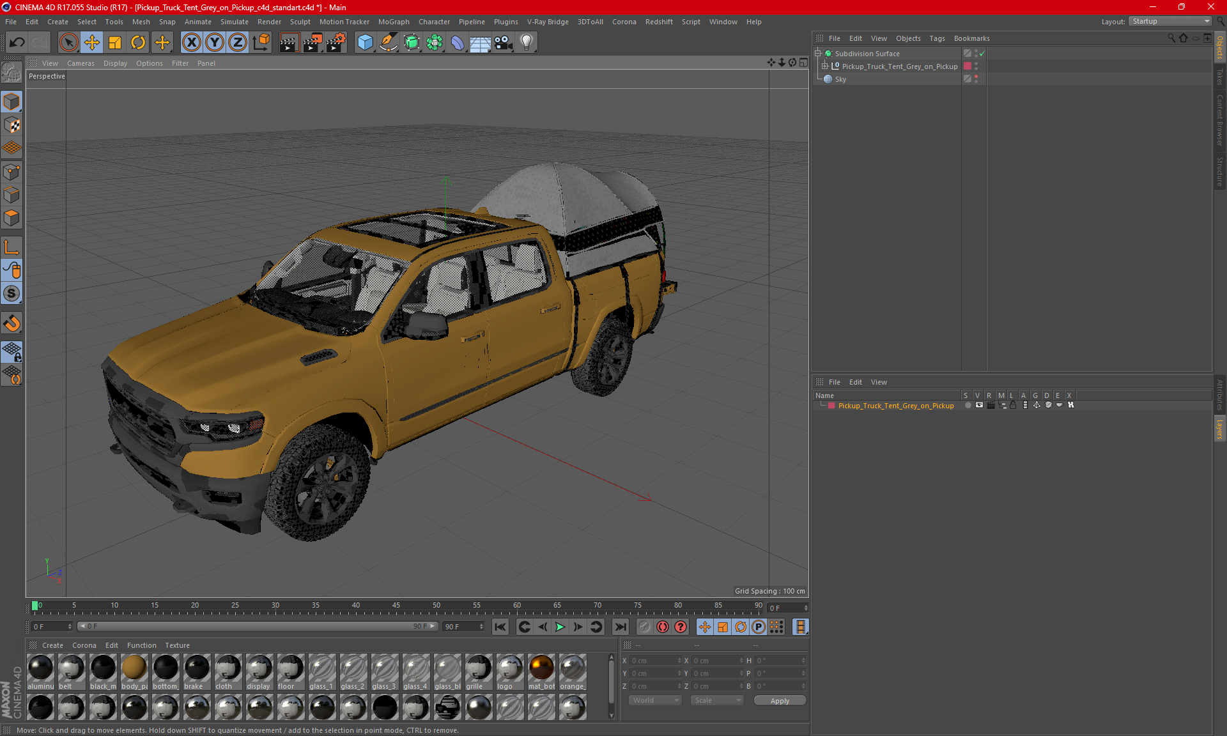This screenshot has width=1227, height=736.
Task: Click the Undo arrow icon
Action: click(x=17, y=43)
